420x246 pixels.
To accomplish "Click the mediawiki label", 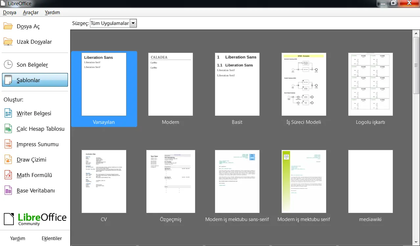I will tap(370, 219).
